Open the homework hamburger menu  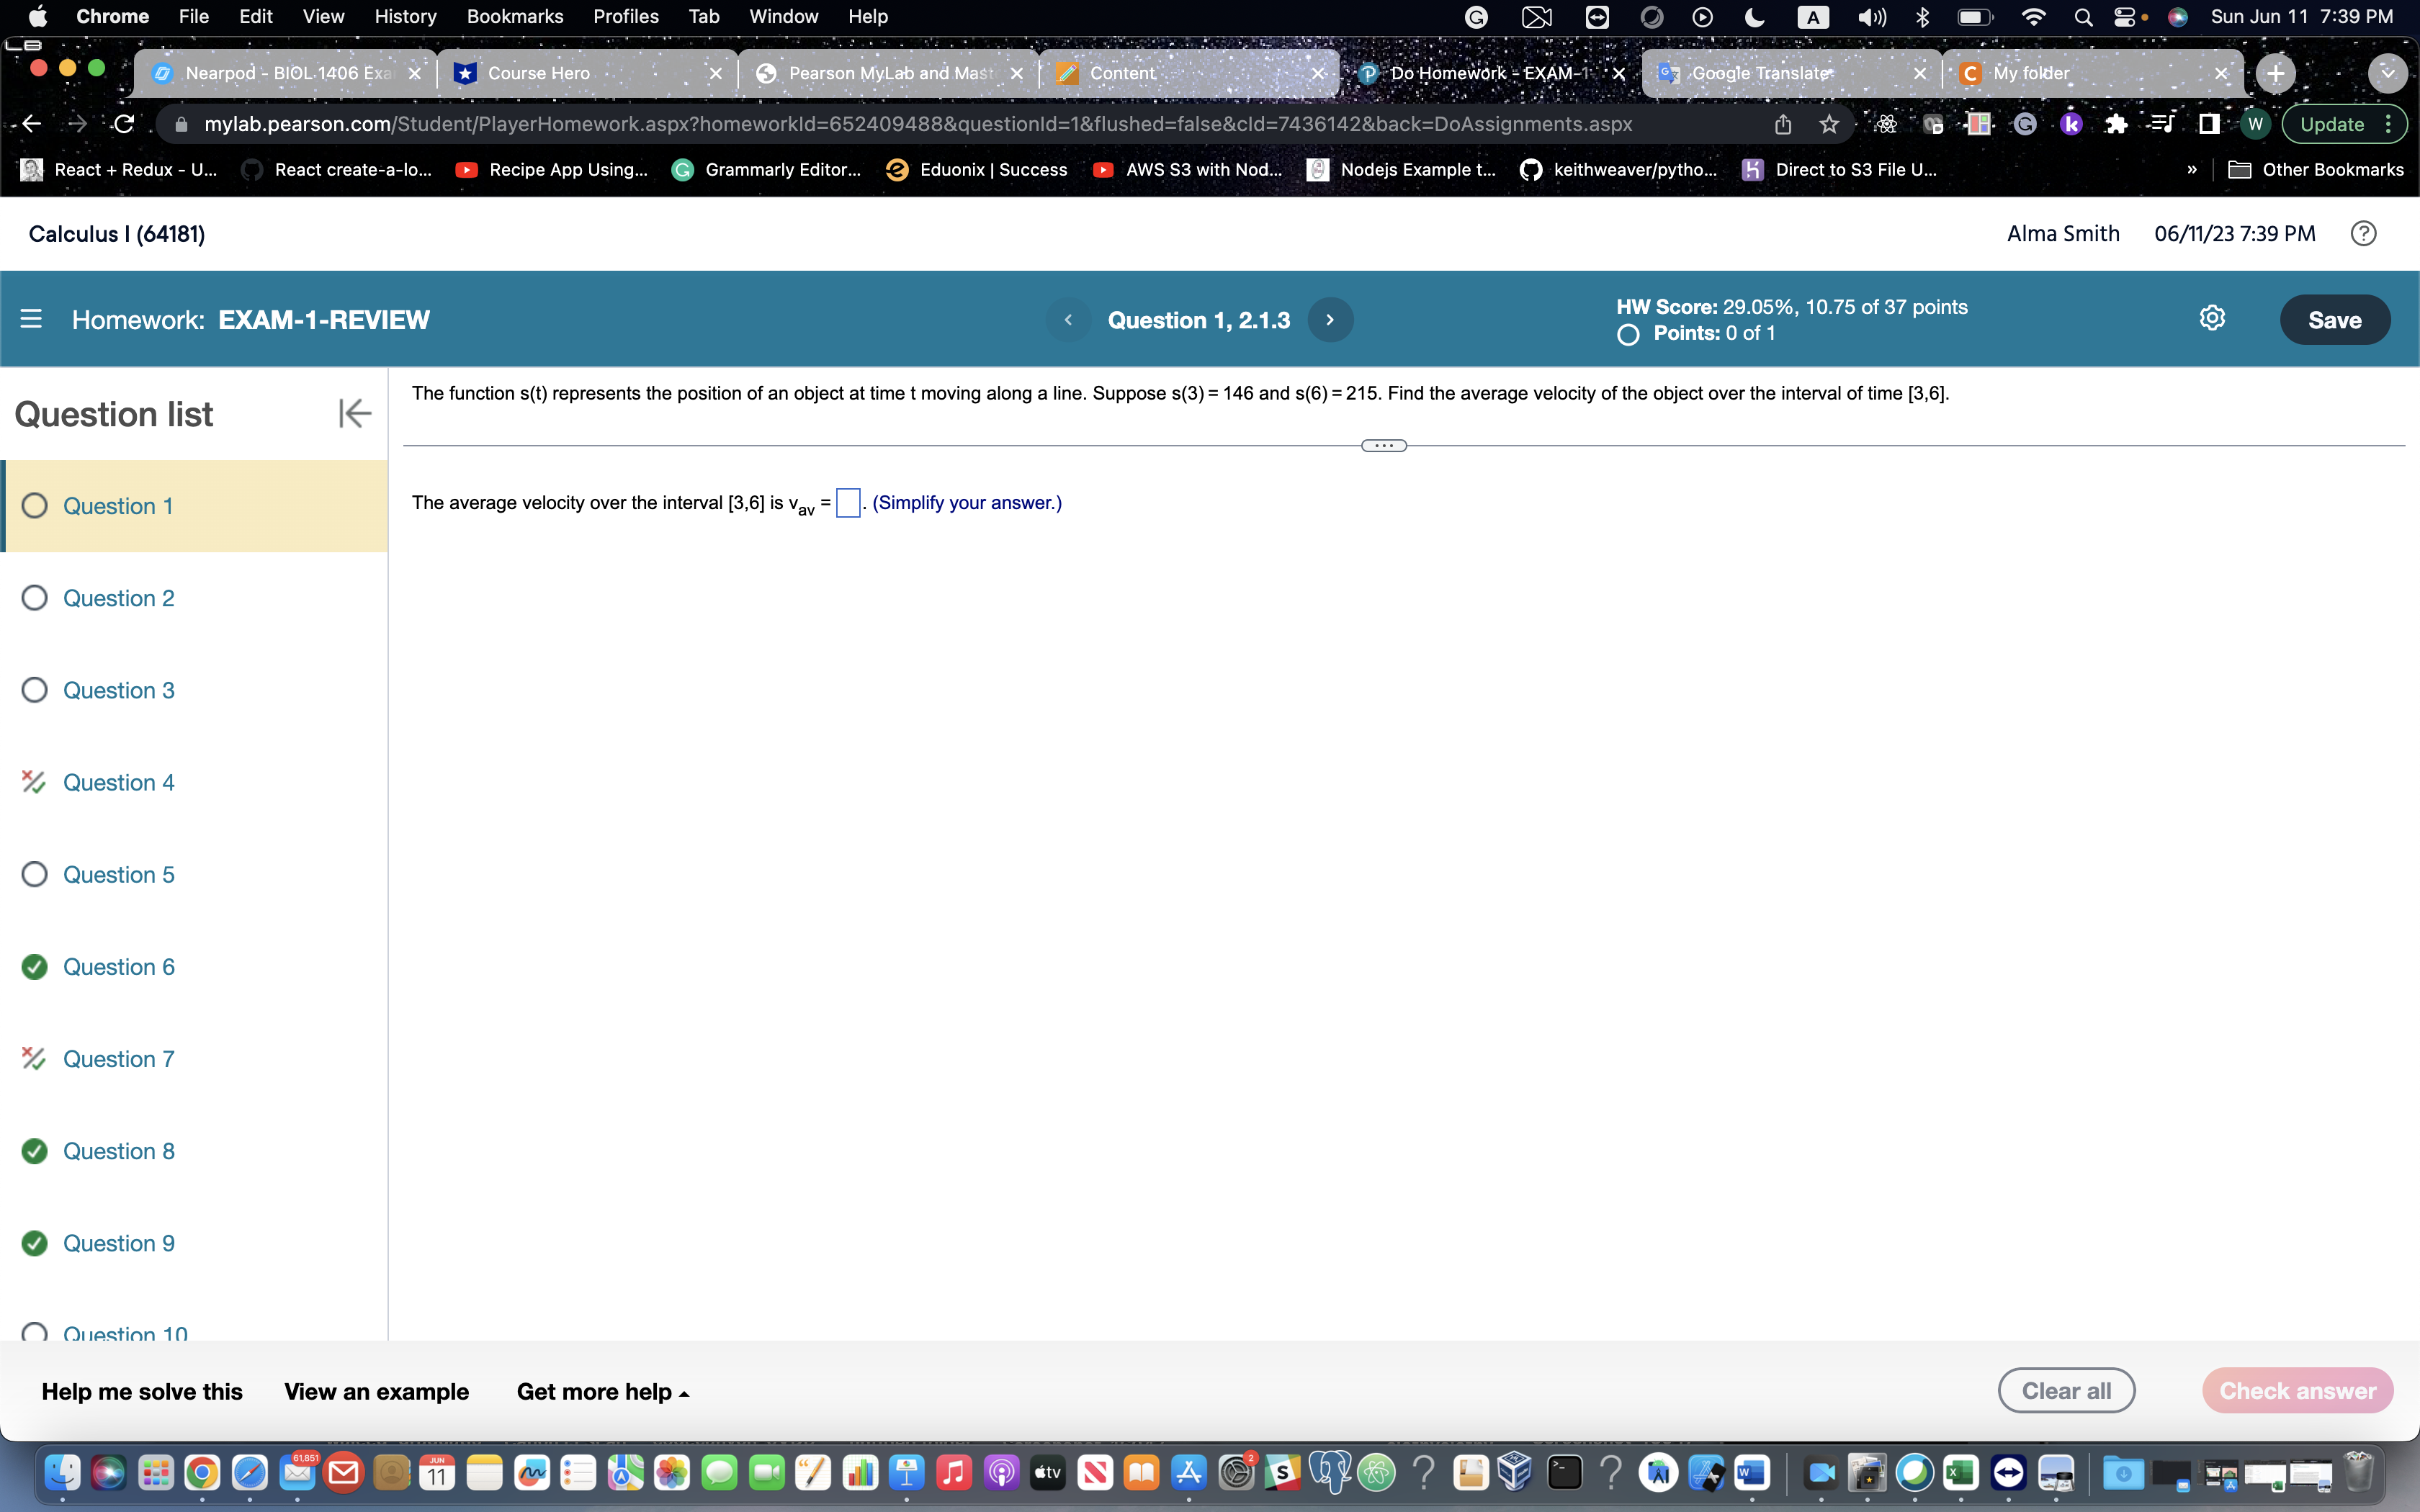32,318
